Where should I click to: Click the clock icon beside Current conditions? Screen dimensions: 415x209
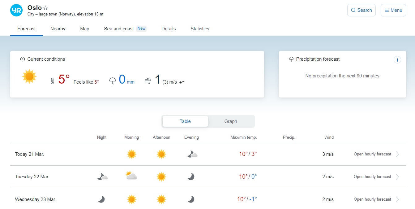click(x=22, y=59)
